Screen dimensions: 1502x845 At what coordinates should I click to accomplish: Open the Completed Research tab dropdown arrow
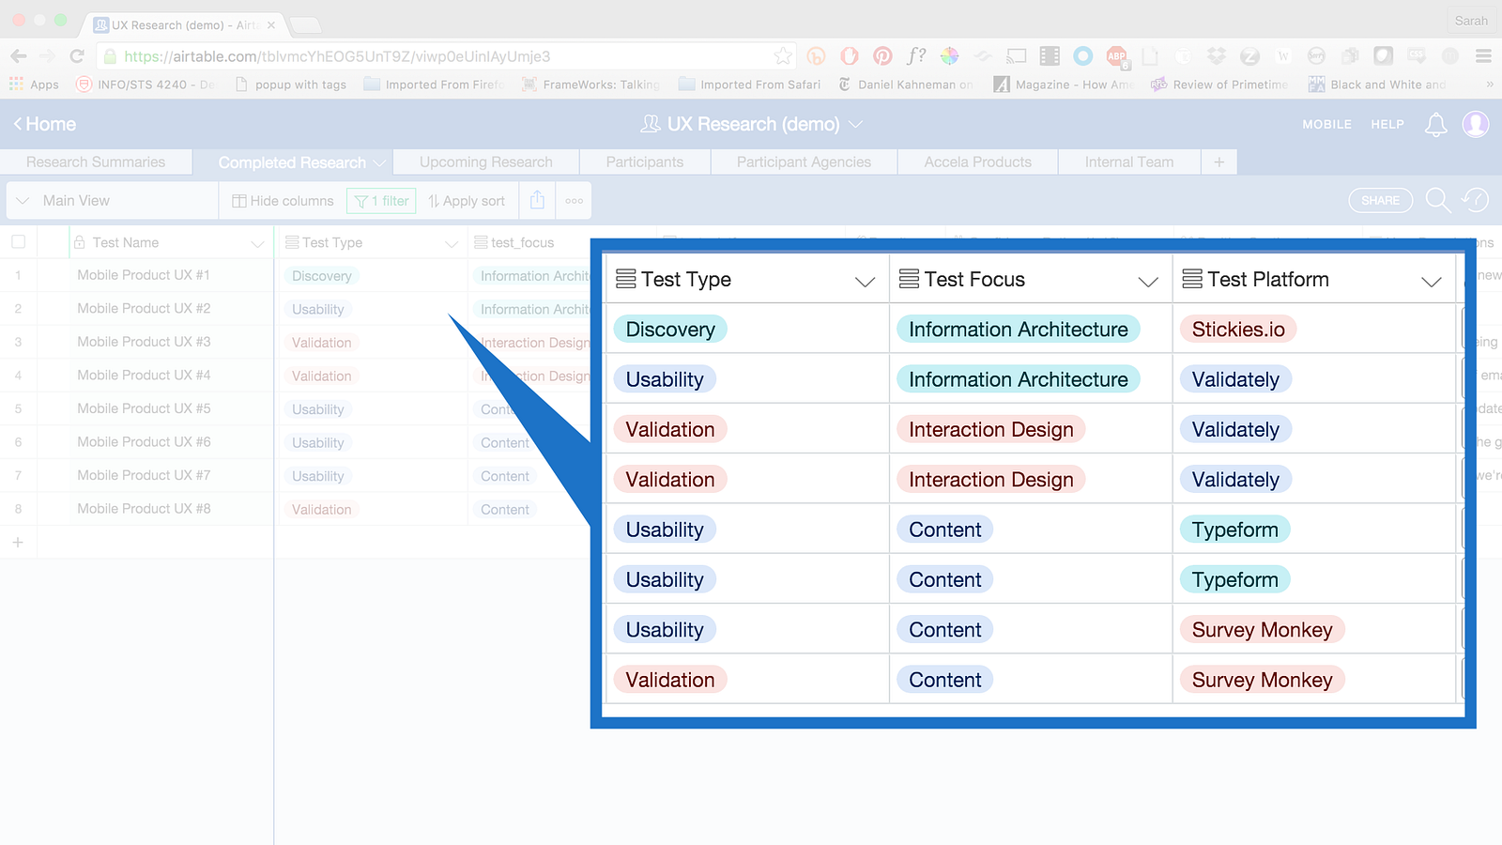379,162
